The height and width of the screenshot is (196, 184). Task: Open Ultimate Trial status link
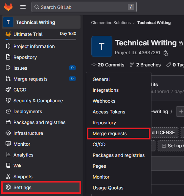coord(28,34)
